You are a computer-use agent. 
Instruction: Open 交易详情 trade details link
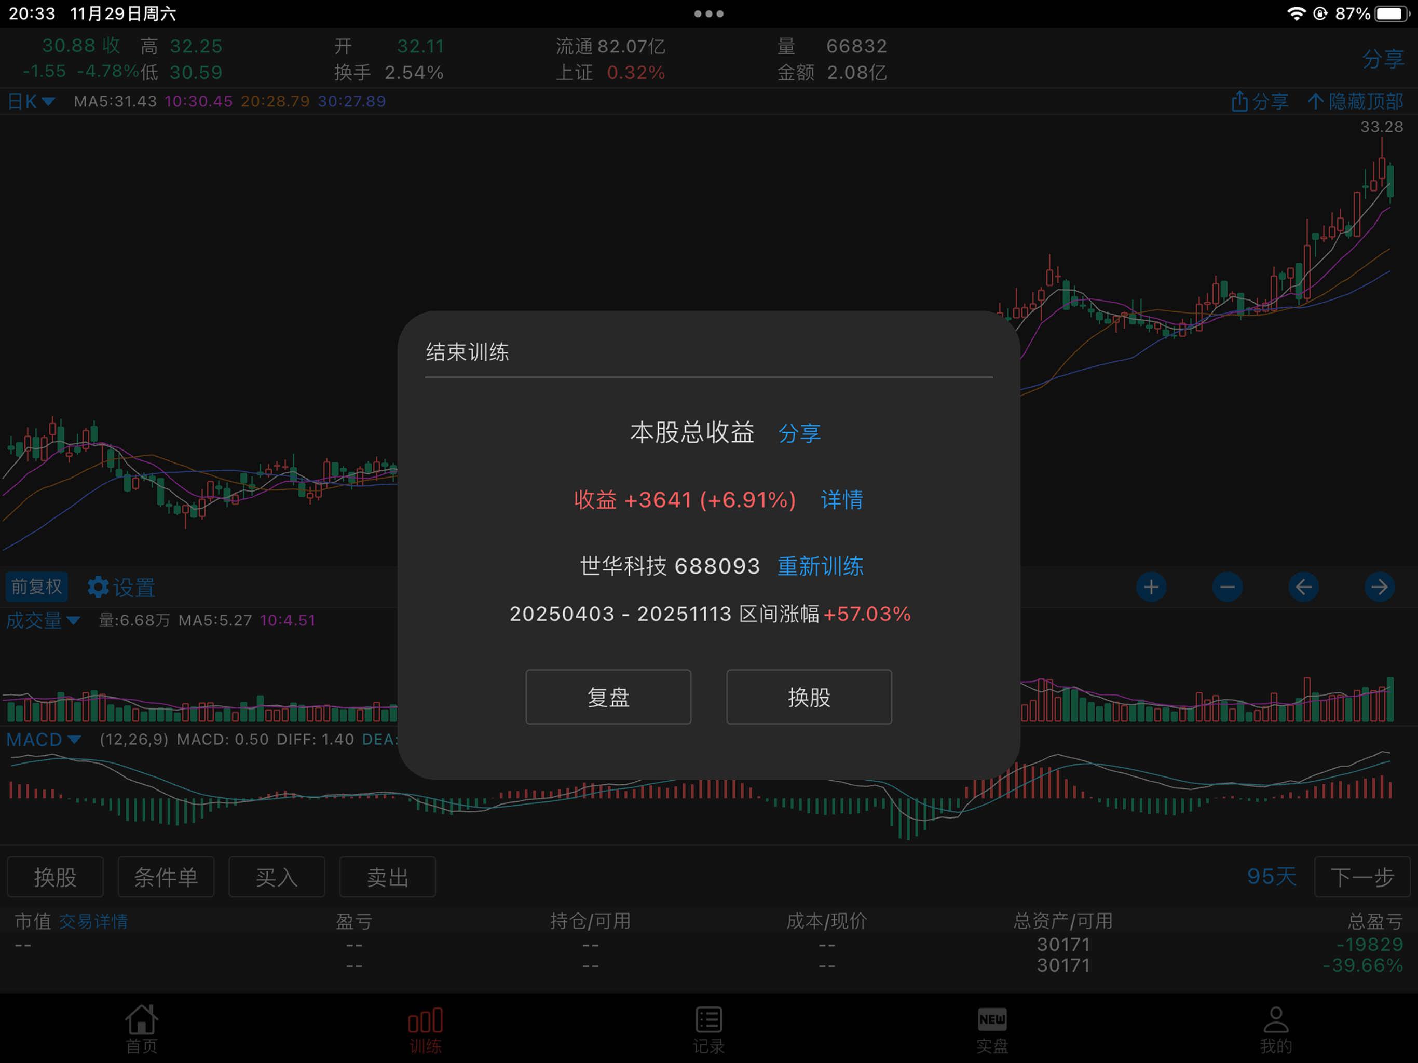93,921
